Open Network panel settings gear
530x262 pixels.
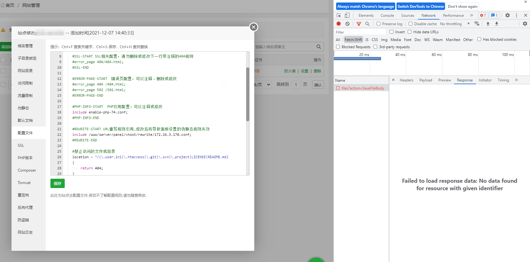pyautogui.click(x=525, y=24)
